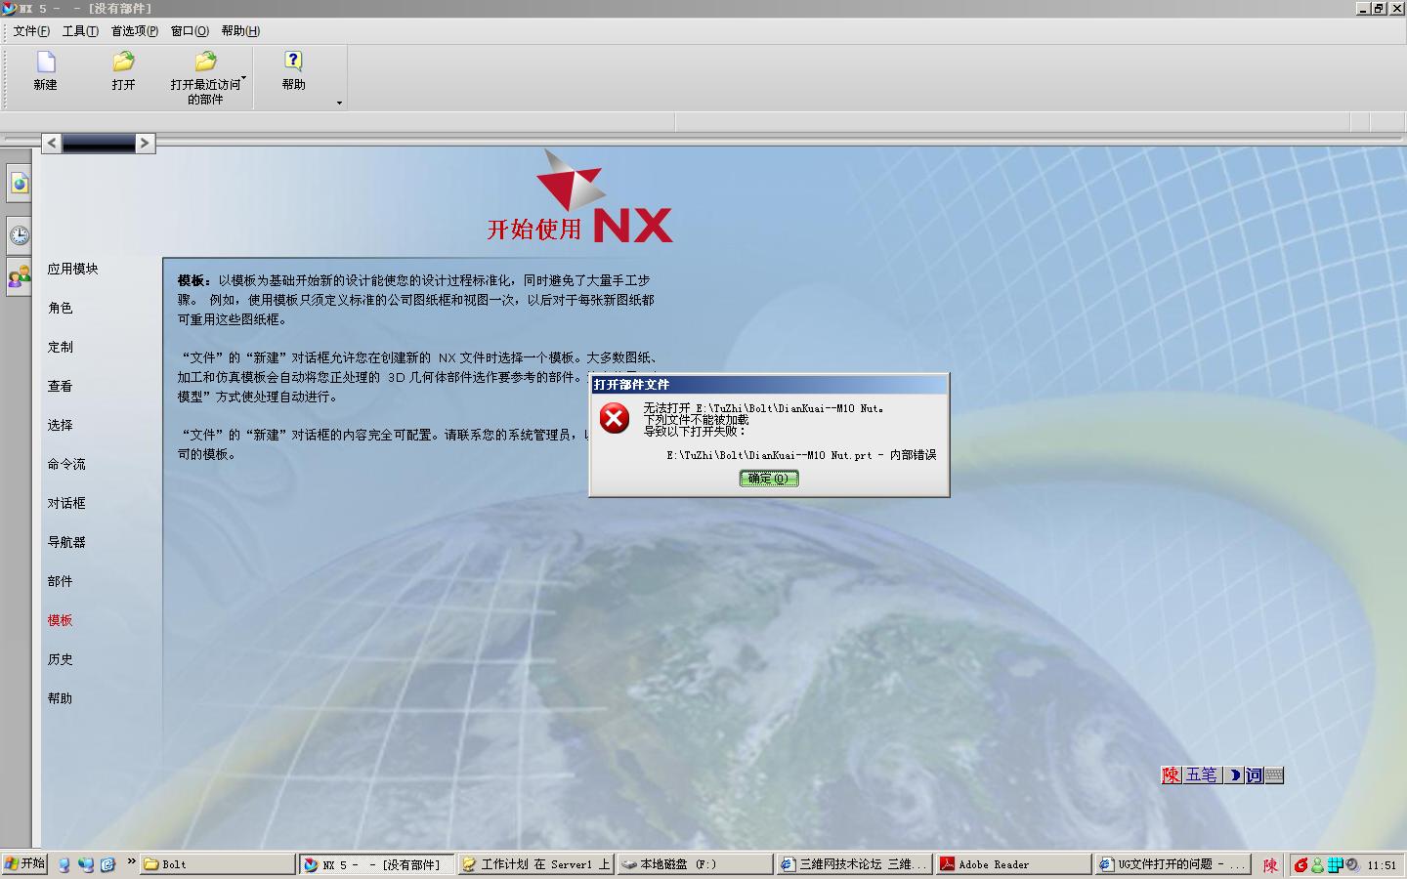1407x879 pixels.
Task: Click the speaker volume tray icon
Action: (1352, 864)
